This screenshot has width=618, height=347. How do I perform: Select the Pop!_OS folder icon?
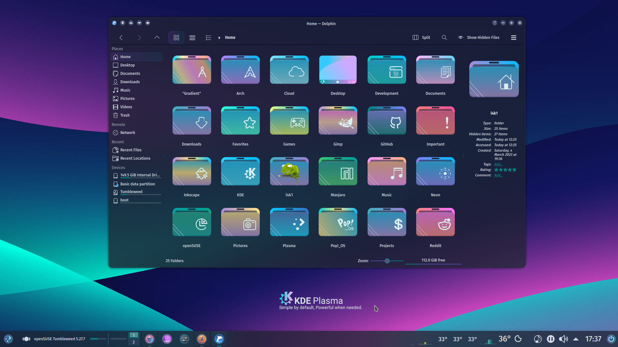[338, 222]
